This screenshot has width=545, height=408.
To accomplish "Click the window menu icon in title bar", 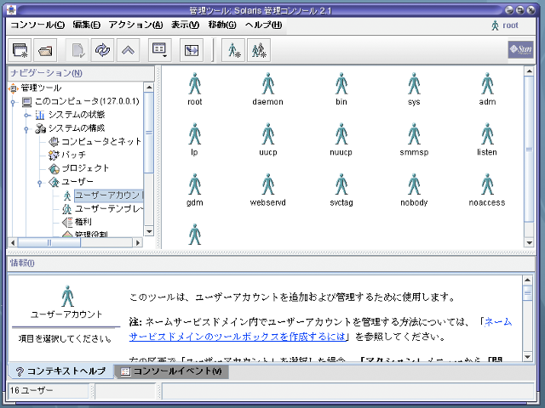I will [x=11, y=9].
